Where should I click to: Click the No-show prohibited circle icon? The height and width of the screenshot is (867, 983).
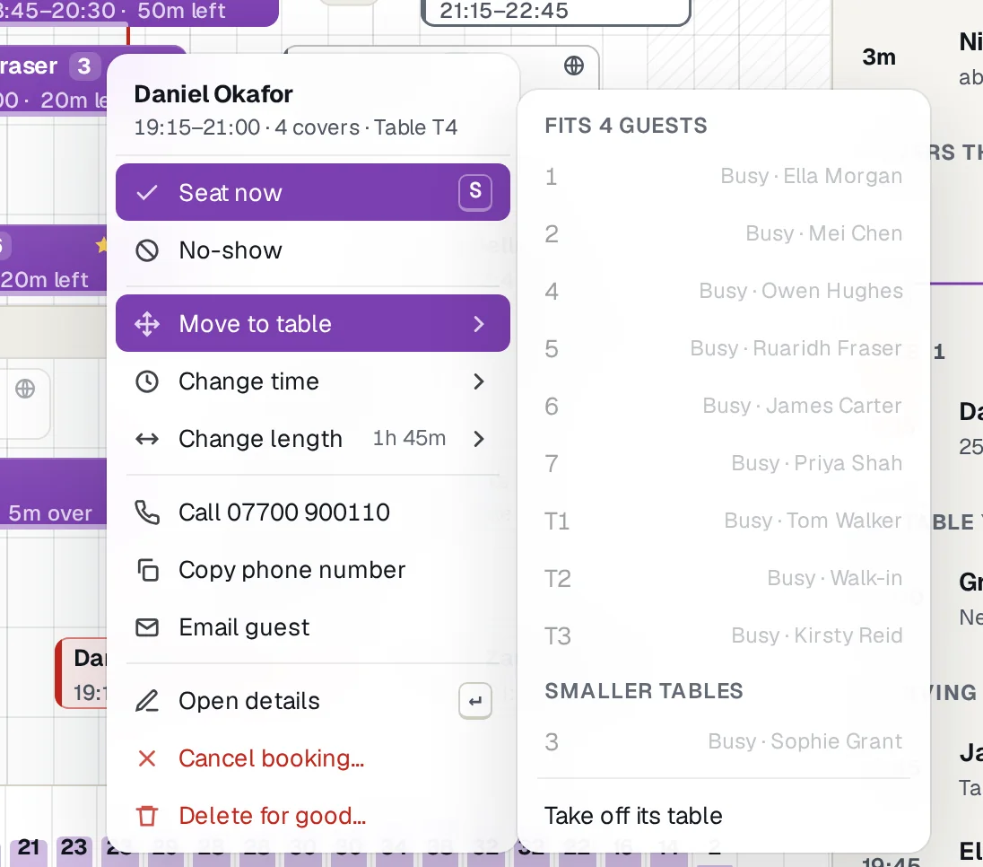coord(147,251)
